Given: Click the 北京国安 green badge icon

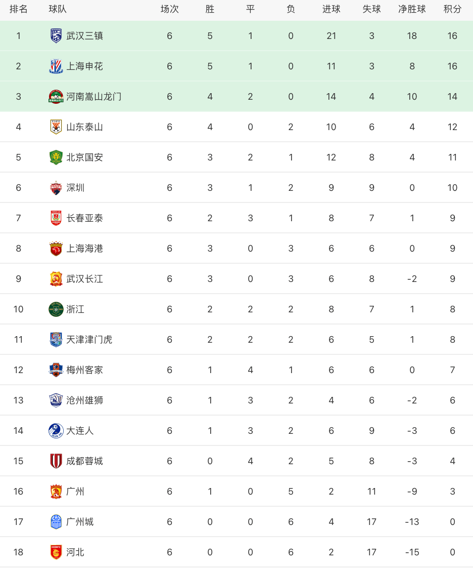Looking at the screenshot, I should [x=56, y=157].
